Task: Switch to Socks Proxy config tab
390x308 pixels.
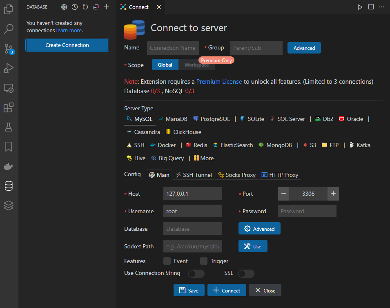Action: (x=237, y=175)
